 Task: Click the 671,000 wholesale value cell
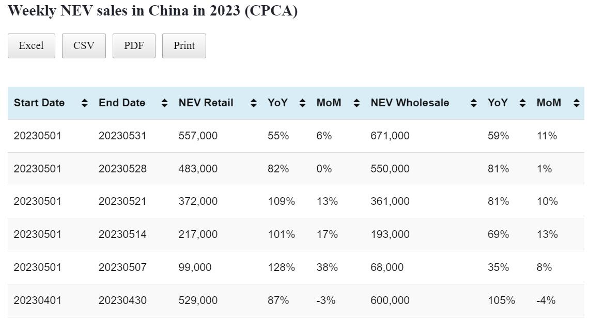[390, 136]
